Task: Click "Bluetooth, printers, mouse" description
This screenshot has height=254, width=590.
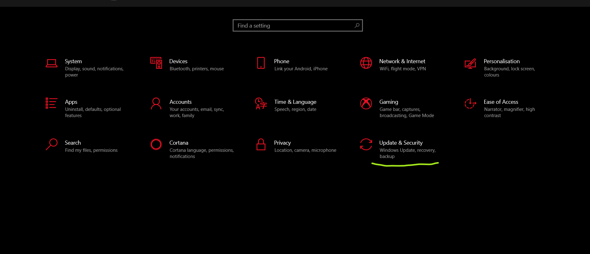Action: (x=197, y=69)
